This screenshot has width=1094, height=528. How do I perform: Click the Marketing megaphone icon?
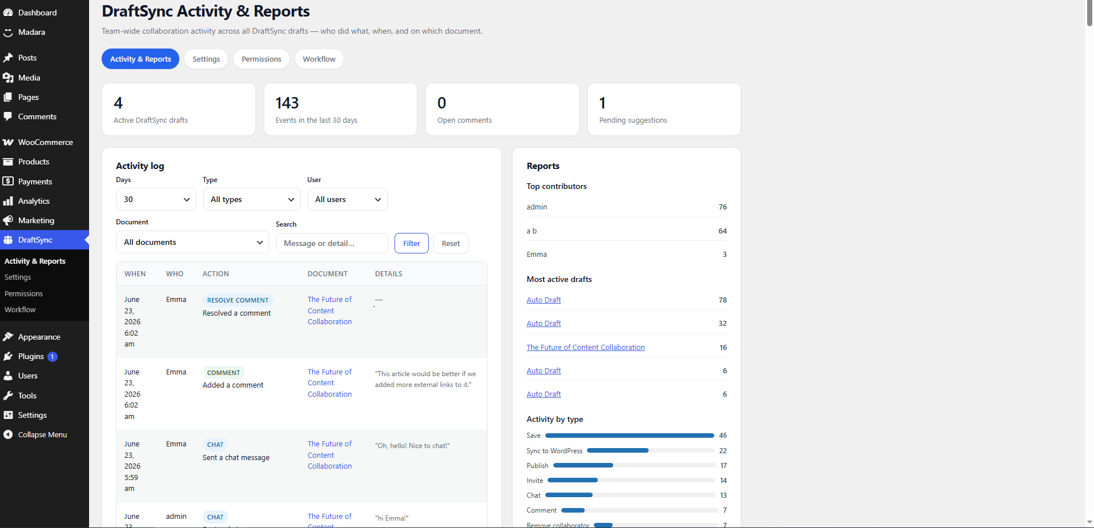[8, 220]
